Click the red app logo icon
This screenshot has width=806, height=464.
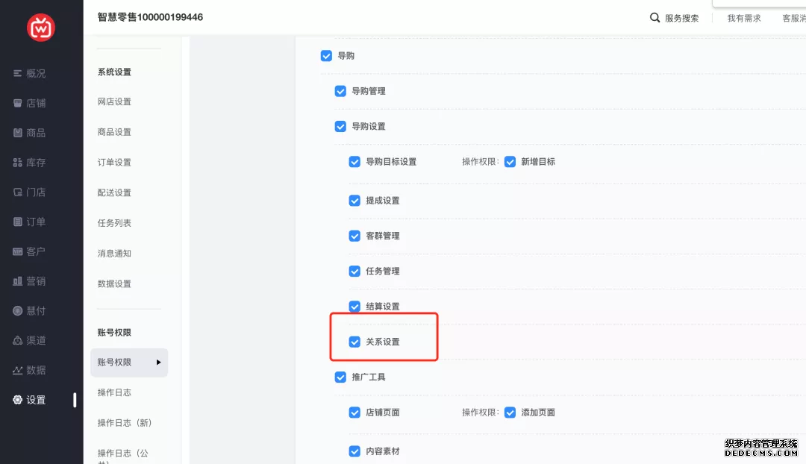40,28
